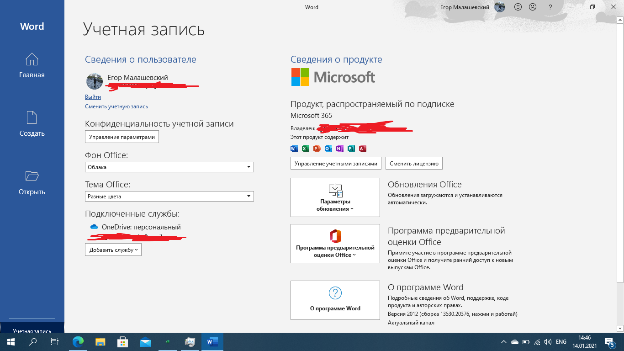Click the 'Обновления Office' heading
This screenshot has height=351, width=624.
click(x=425, y=185)
